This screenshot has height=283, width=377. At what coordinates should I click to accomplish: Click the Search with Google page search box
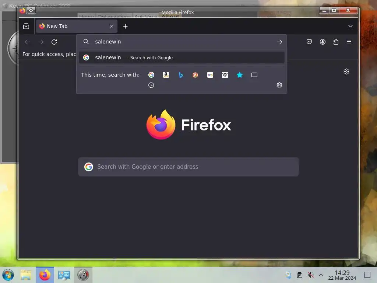tap(188, 167)
